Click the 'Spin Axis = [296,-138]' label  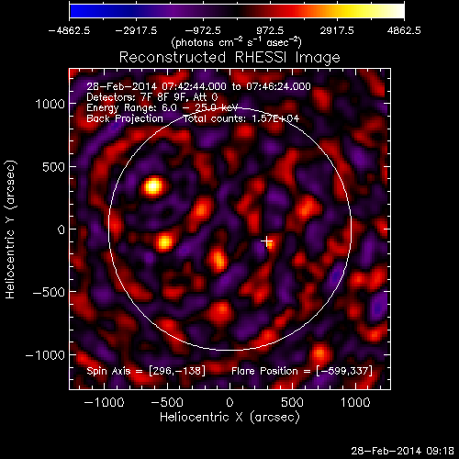(x=146, y=371)
